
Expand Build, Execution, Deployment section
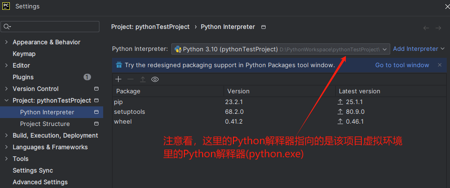coord(7,136)
